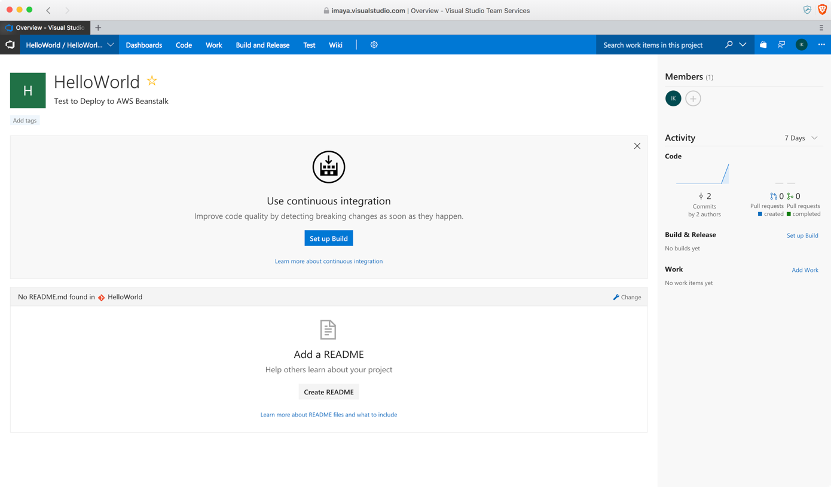Image resolution: width=831 pixels, height=487 pixels.
Task: Open Learn more about README files link
Action: [x=329, y=415]
